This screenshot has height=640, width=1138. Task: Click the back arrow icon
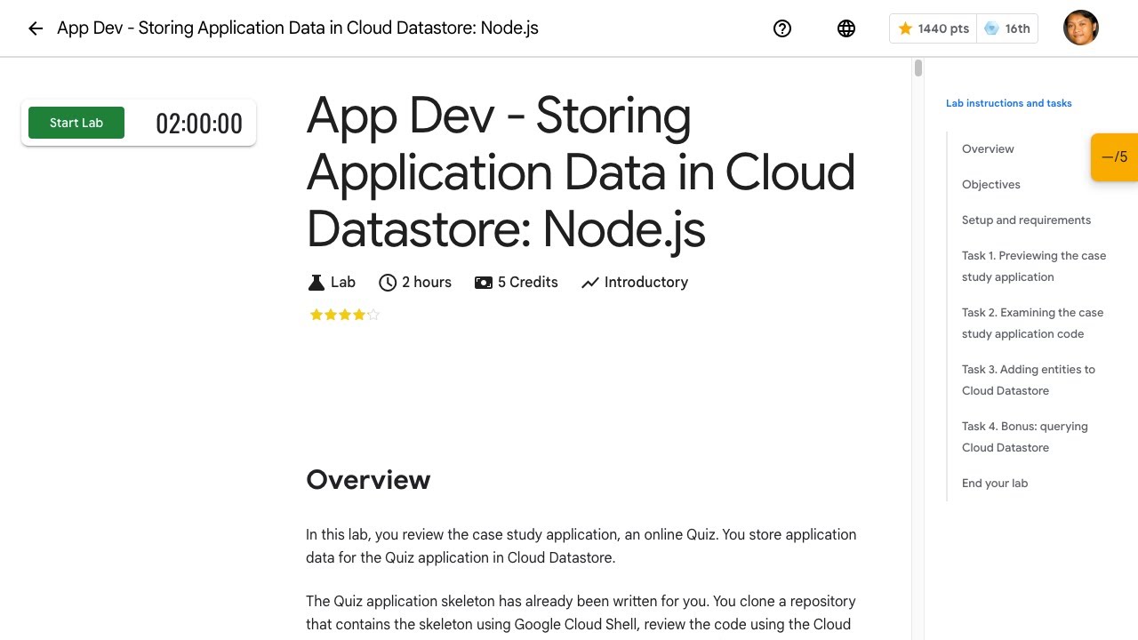36,28
